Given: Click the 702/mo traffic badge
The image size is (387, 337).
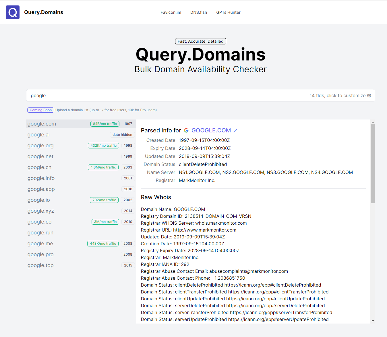Looking at the screenshot, I should click(104, 200).
